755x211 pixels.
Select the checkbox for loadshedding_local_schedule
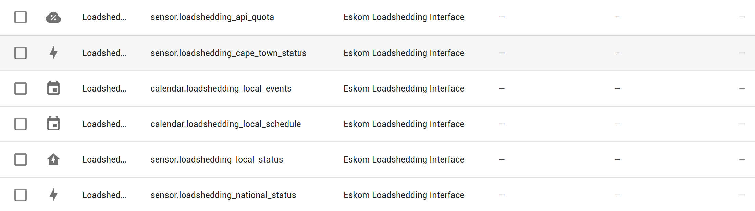(20, 124)
